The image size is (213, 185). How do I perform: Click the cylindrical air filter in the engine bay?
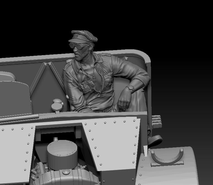point(62,155)
